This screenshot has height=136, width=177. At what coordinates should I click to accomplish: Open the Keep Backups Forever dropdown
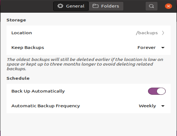click(x=151, y=48)
